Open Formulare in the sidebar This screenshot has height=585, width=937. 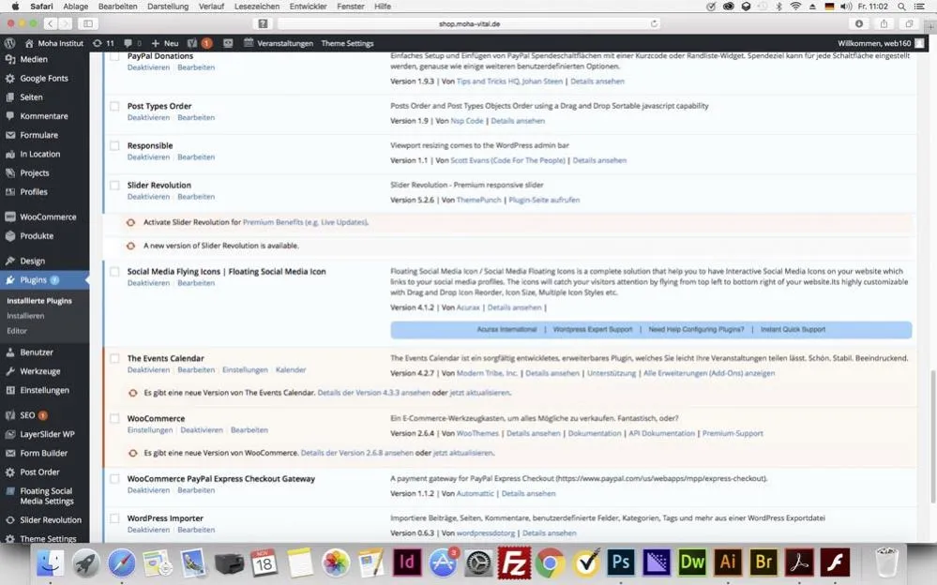pos(38,135)
